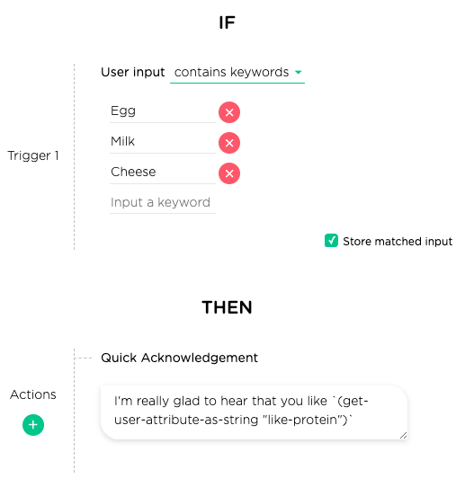465x478 pixels.
Task: Click the User input label
Action: tap(133, 73)
